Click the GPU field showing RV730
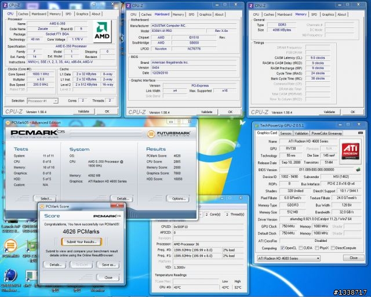 [x=291, y=148]
